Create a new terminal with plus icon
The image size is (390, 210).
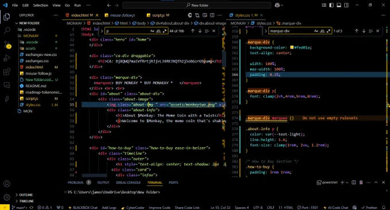[x=342, y=182]
